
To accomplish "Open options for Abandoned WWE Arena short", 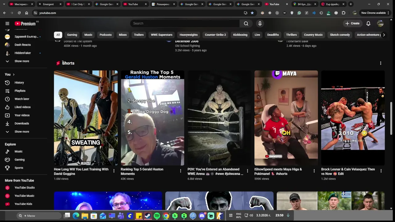I will click(247, 171).
